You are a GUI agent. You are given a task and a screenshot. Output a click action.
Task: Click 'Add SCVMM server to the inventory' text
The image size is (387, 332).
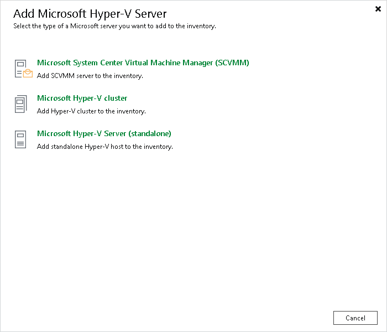click(x=90, y=76)
